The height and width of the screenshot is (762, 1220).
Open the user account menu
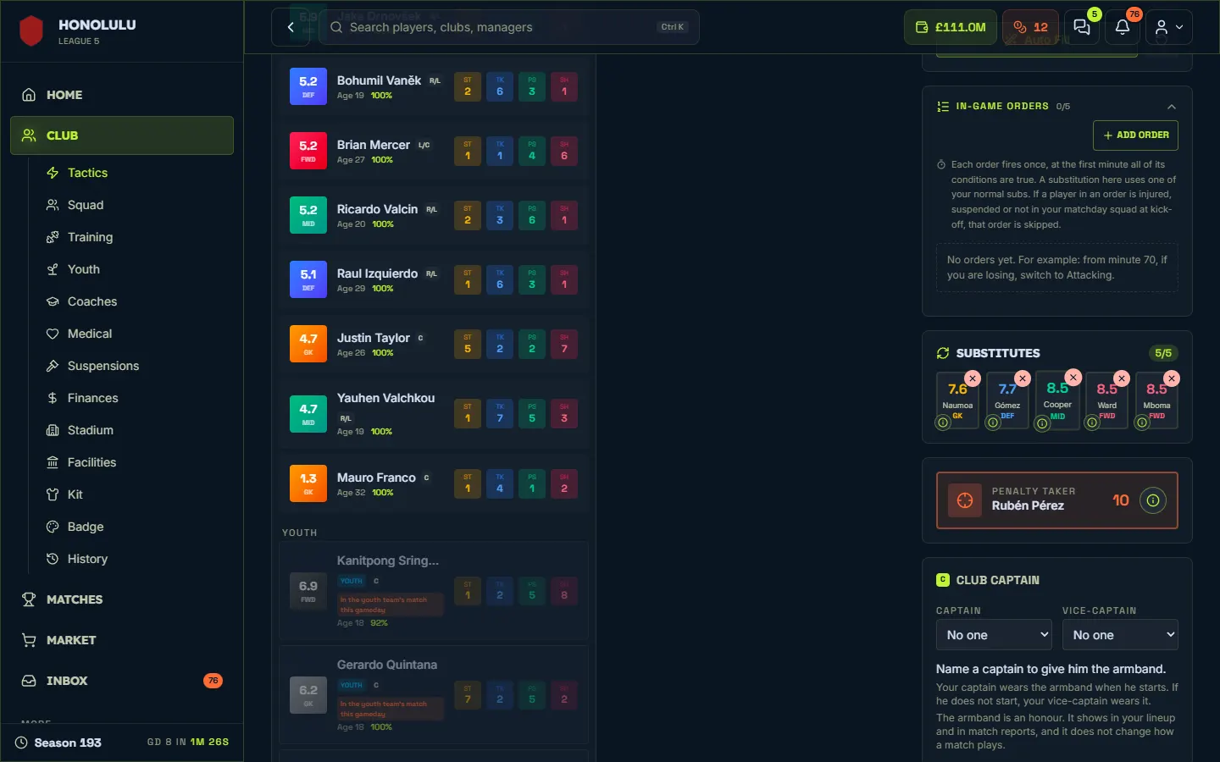click(x=1169, y=27)
